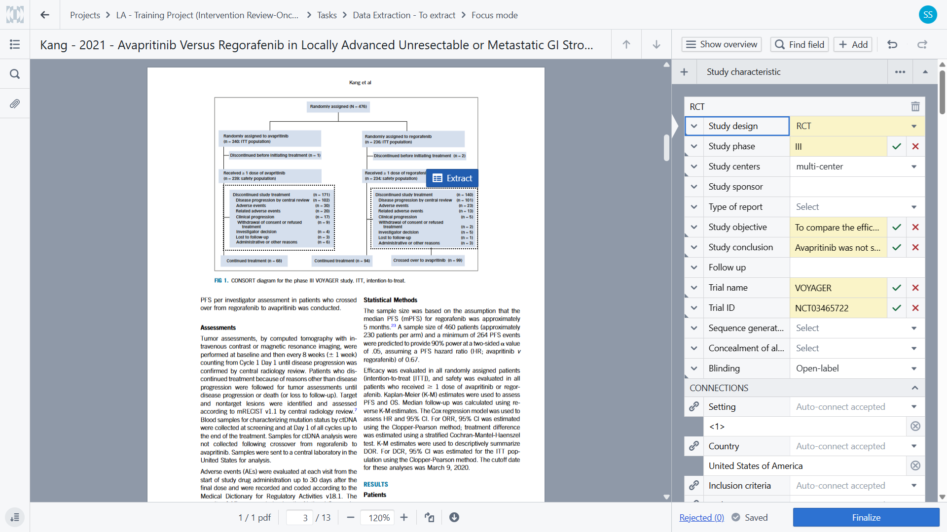Click the undo arrow icon

coord(892,44)
